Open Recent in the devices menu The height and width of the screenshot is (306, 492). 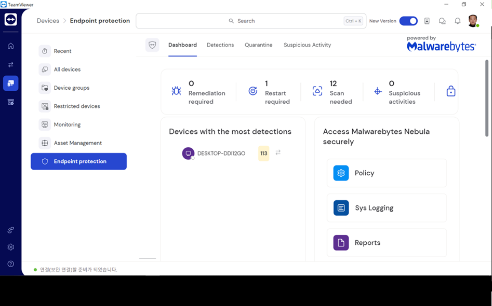tap(79, 51)
